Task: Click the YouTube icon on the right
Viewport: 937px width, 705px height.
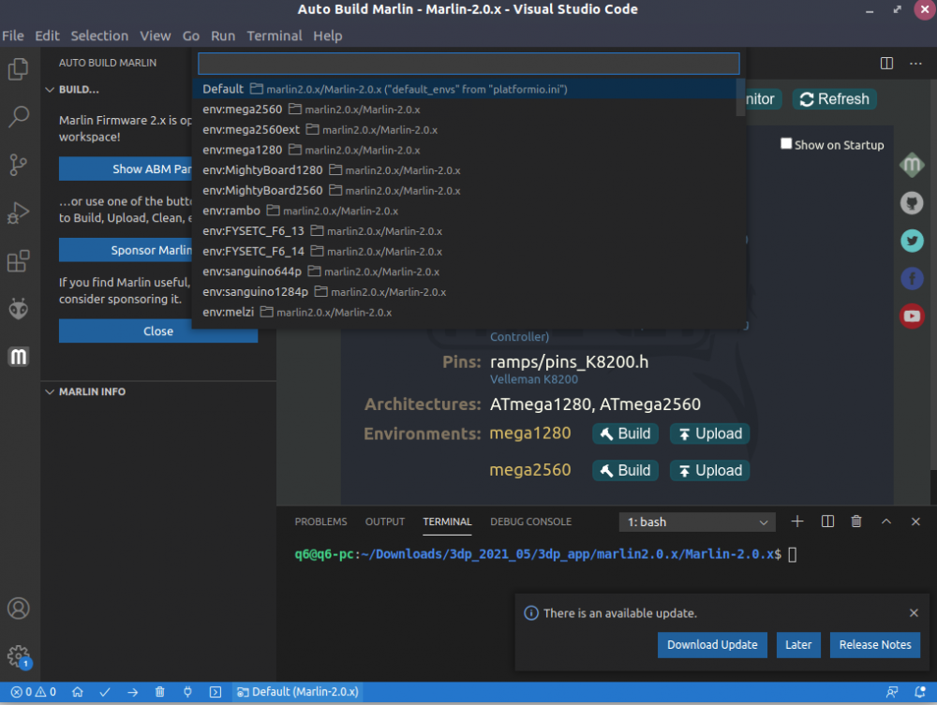Action: click(912, 316)
